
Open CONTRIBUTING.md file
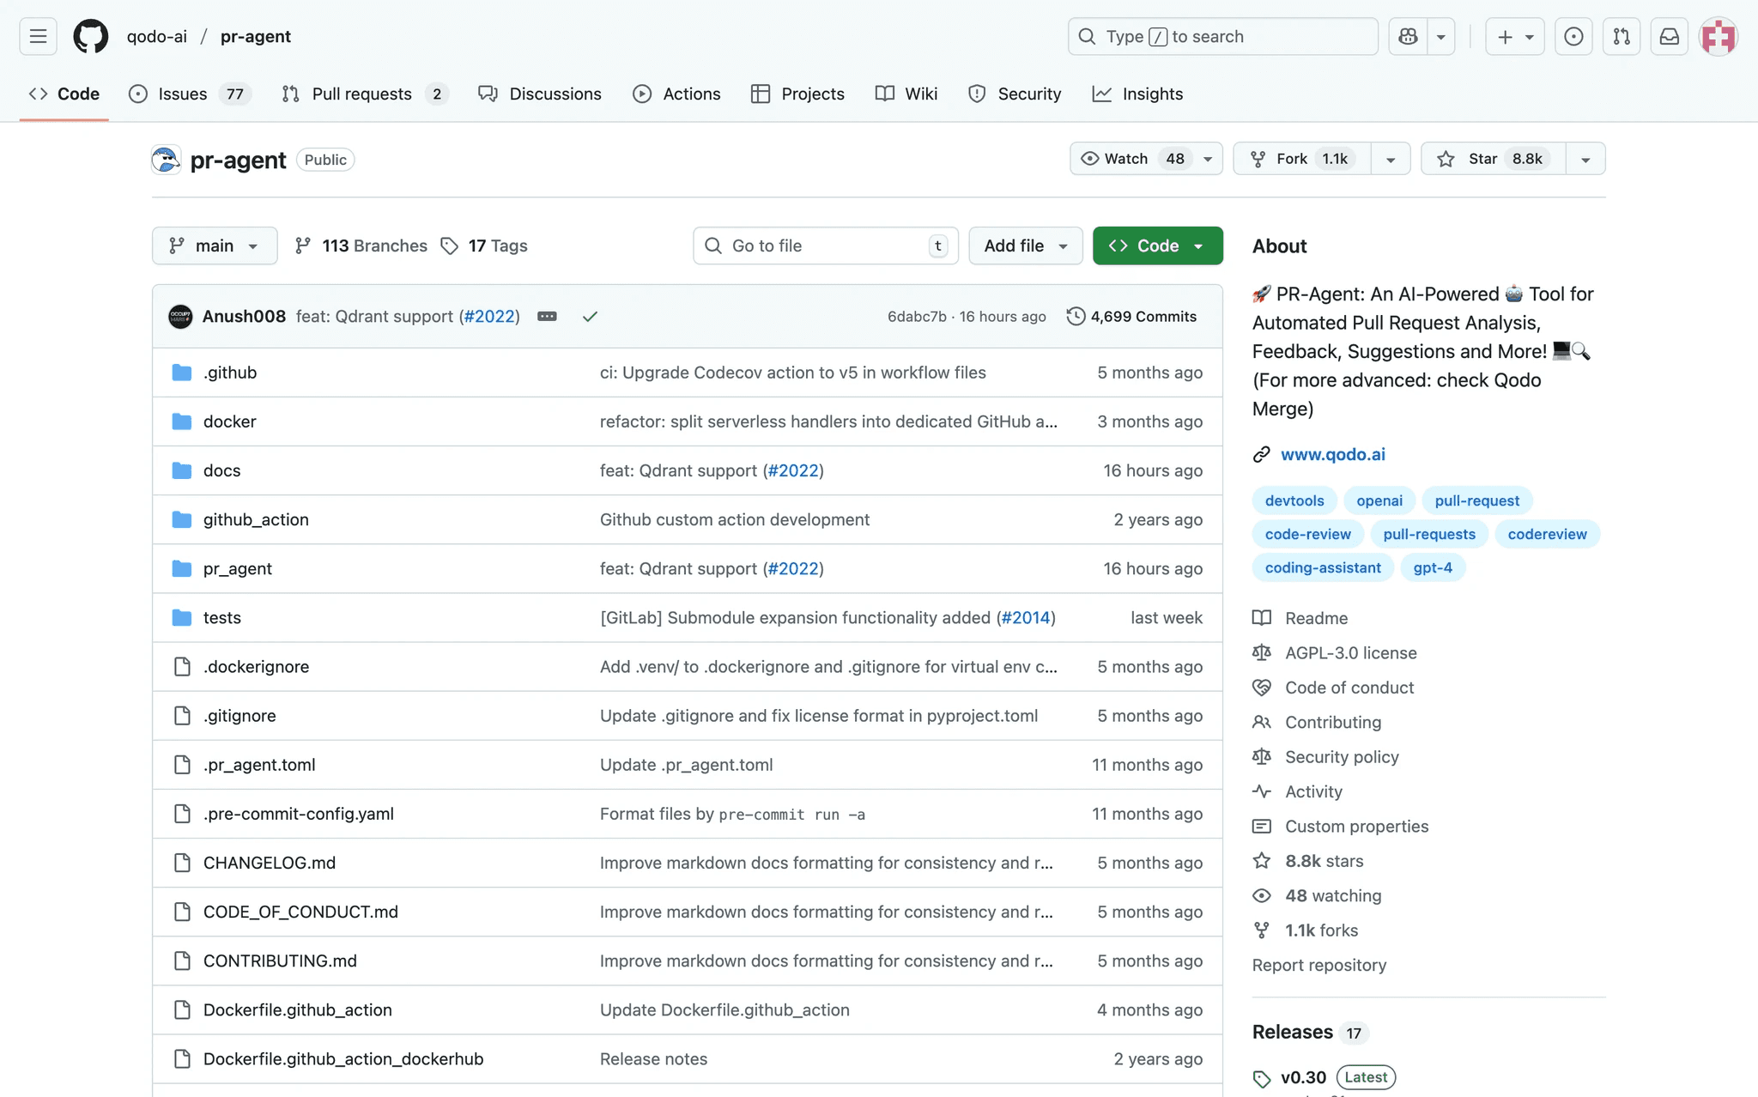click(x=280, y=961)
